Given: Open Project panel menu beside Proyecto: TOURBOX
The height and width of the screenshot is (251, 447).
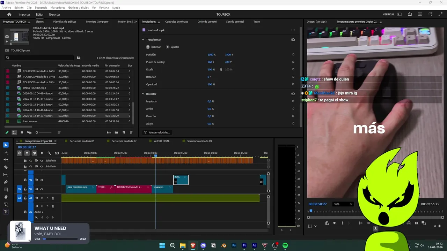Looking at the screenshot, I should (29, 22).
